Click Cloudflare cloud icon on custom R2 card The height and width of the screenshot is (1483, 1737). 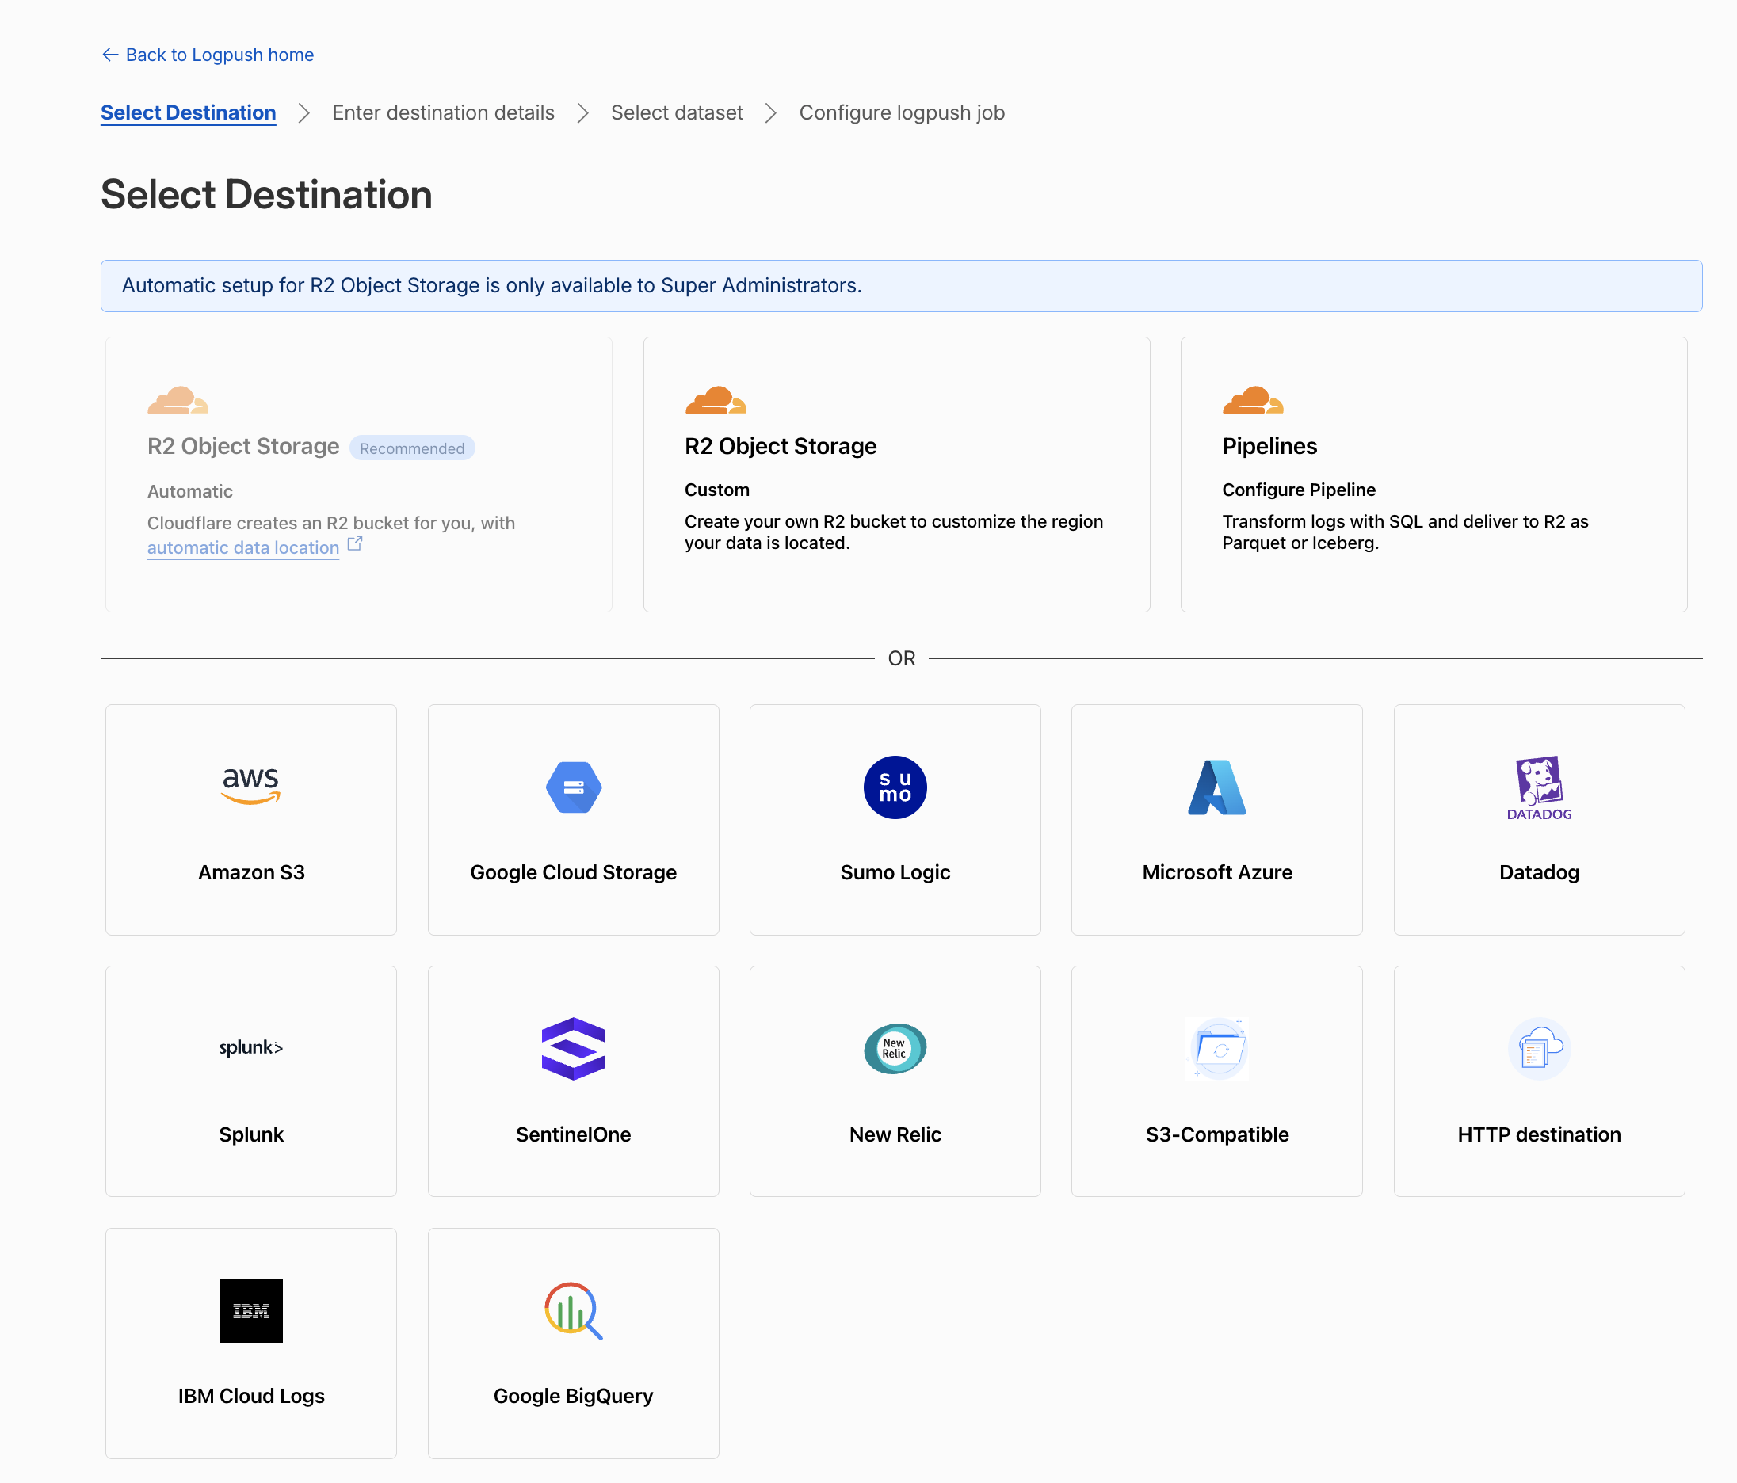pyautogui.click(x=715, y=401)
